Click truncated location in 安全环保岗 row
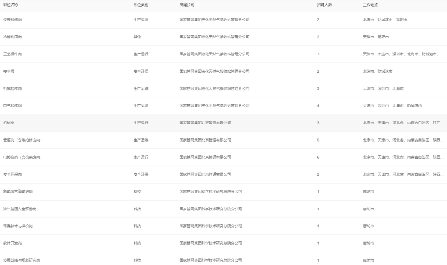 [403, 174]
